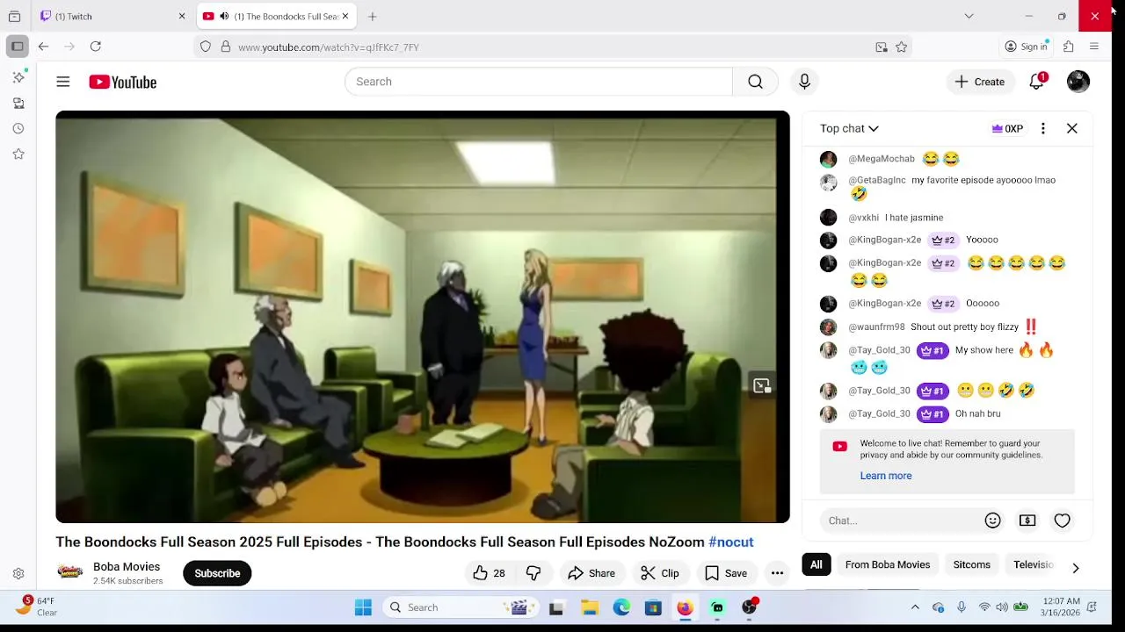The width and height of the screenshot is (1125, 632).
Task: Send a Super Chat with dollar icon
Action: click(x=1027, y=521)
